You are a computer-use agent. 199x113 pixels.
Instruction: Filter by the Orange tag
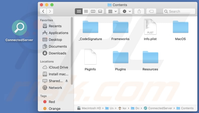[52, 108]
